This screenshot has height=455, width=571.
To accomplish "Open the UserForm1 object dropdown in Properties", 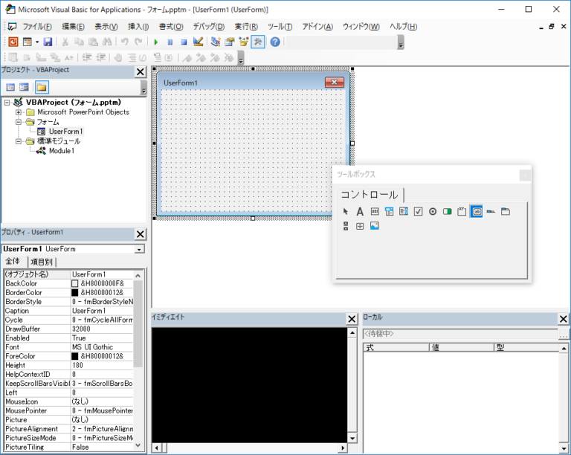I will coord(139,249).
